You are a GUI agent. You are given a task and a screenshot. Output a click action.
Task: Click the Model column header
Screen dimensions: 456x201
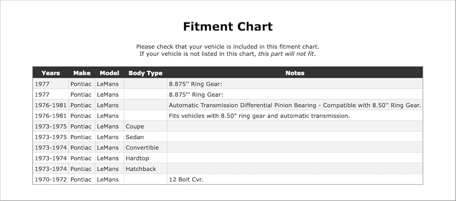click(109, 73)
